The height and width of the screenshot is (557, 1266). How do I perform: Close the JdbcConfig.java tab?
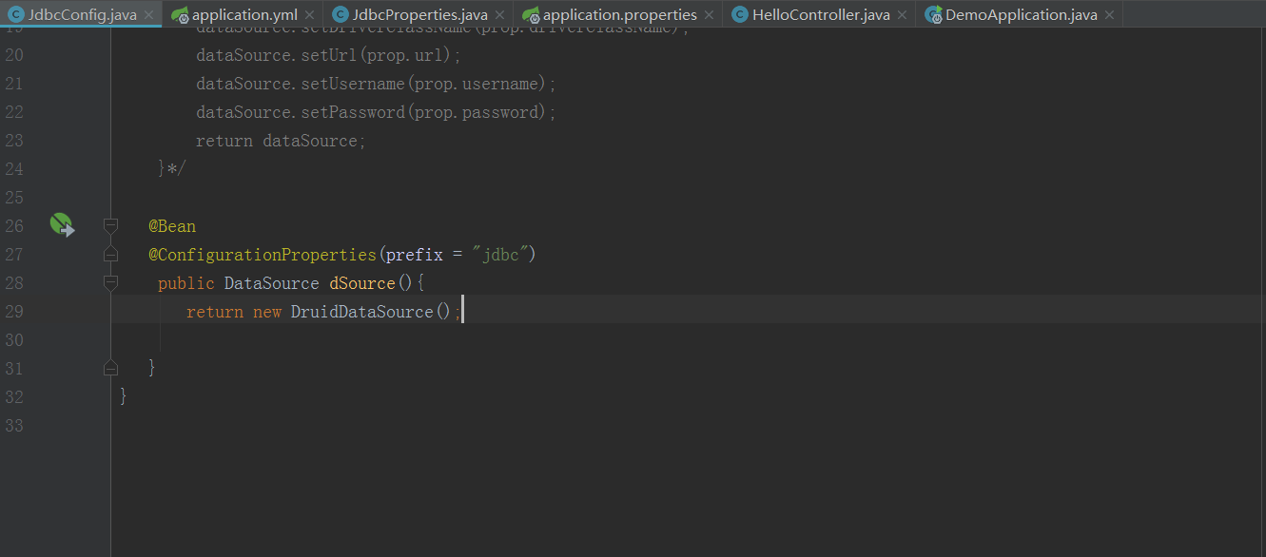[148, 15]
